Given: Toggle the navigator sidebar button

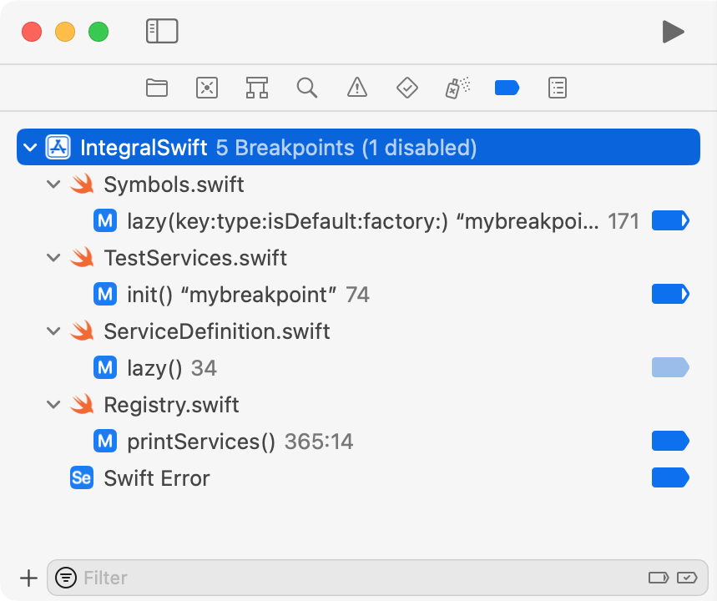Looking at the screenshot, I should [x=162, y=31].
